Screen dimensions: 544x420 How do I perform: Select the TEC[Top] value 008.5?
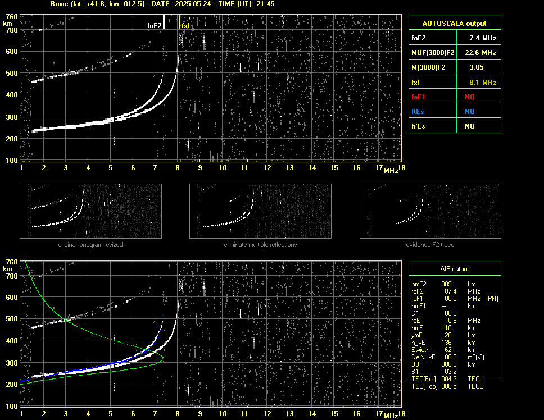tap(449, 386)
